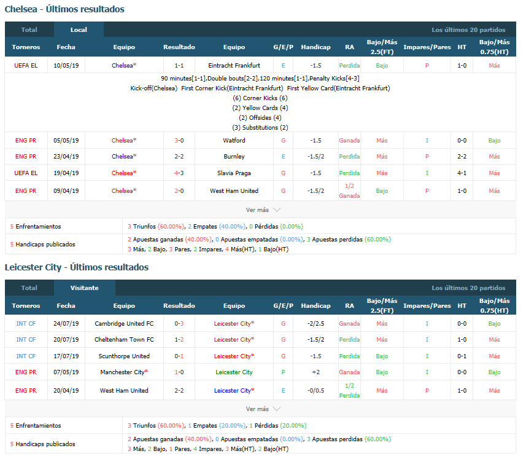This screenshot has height=459, width=526.
Task: Click Scunthorpe United team name
Action: 124,356
